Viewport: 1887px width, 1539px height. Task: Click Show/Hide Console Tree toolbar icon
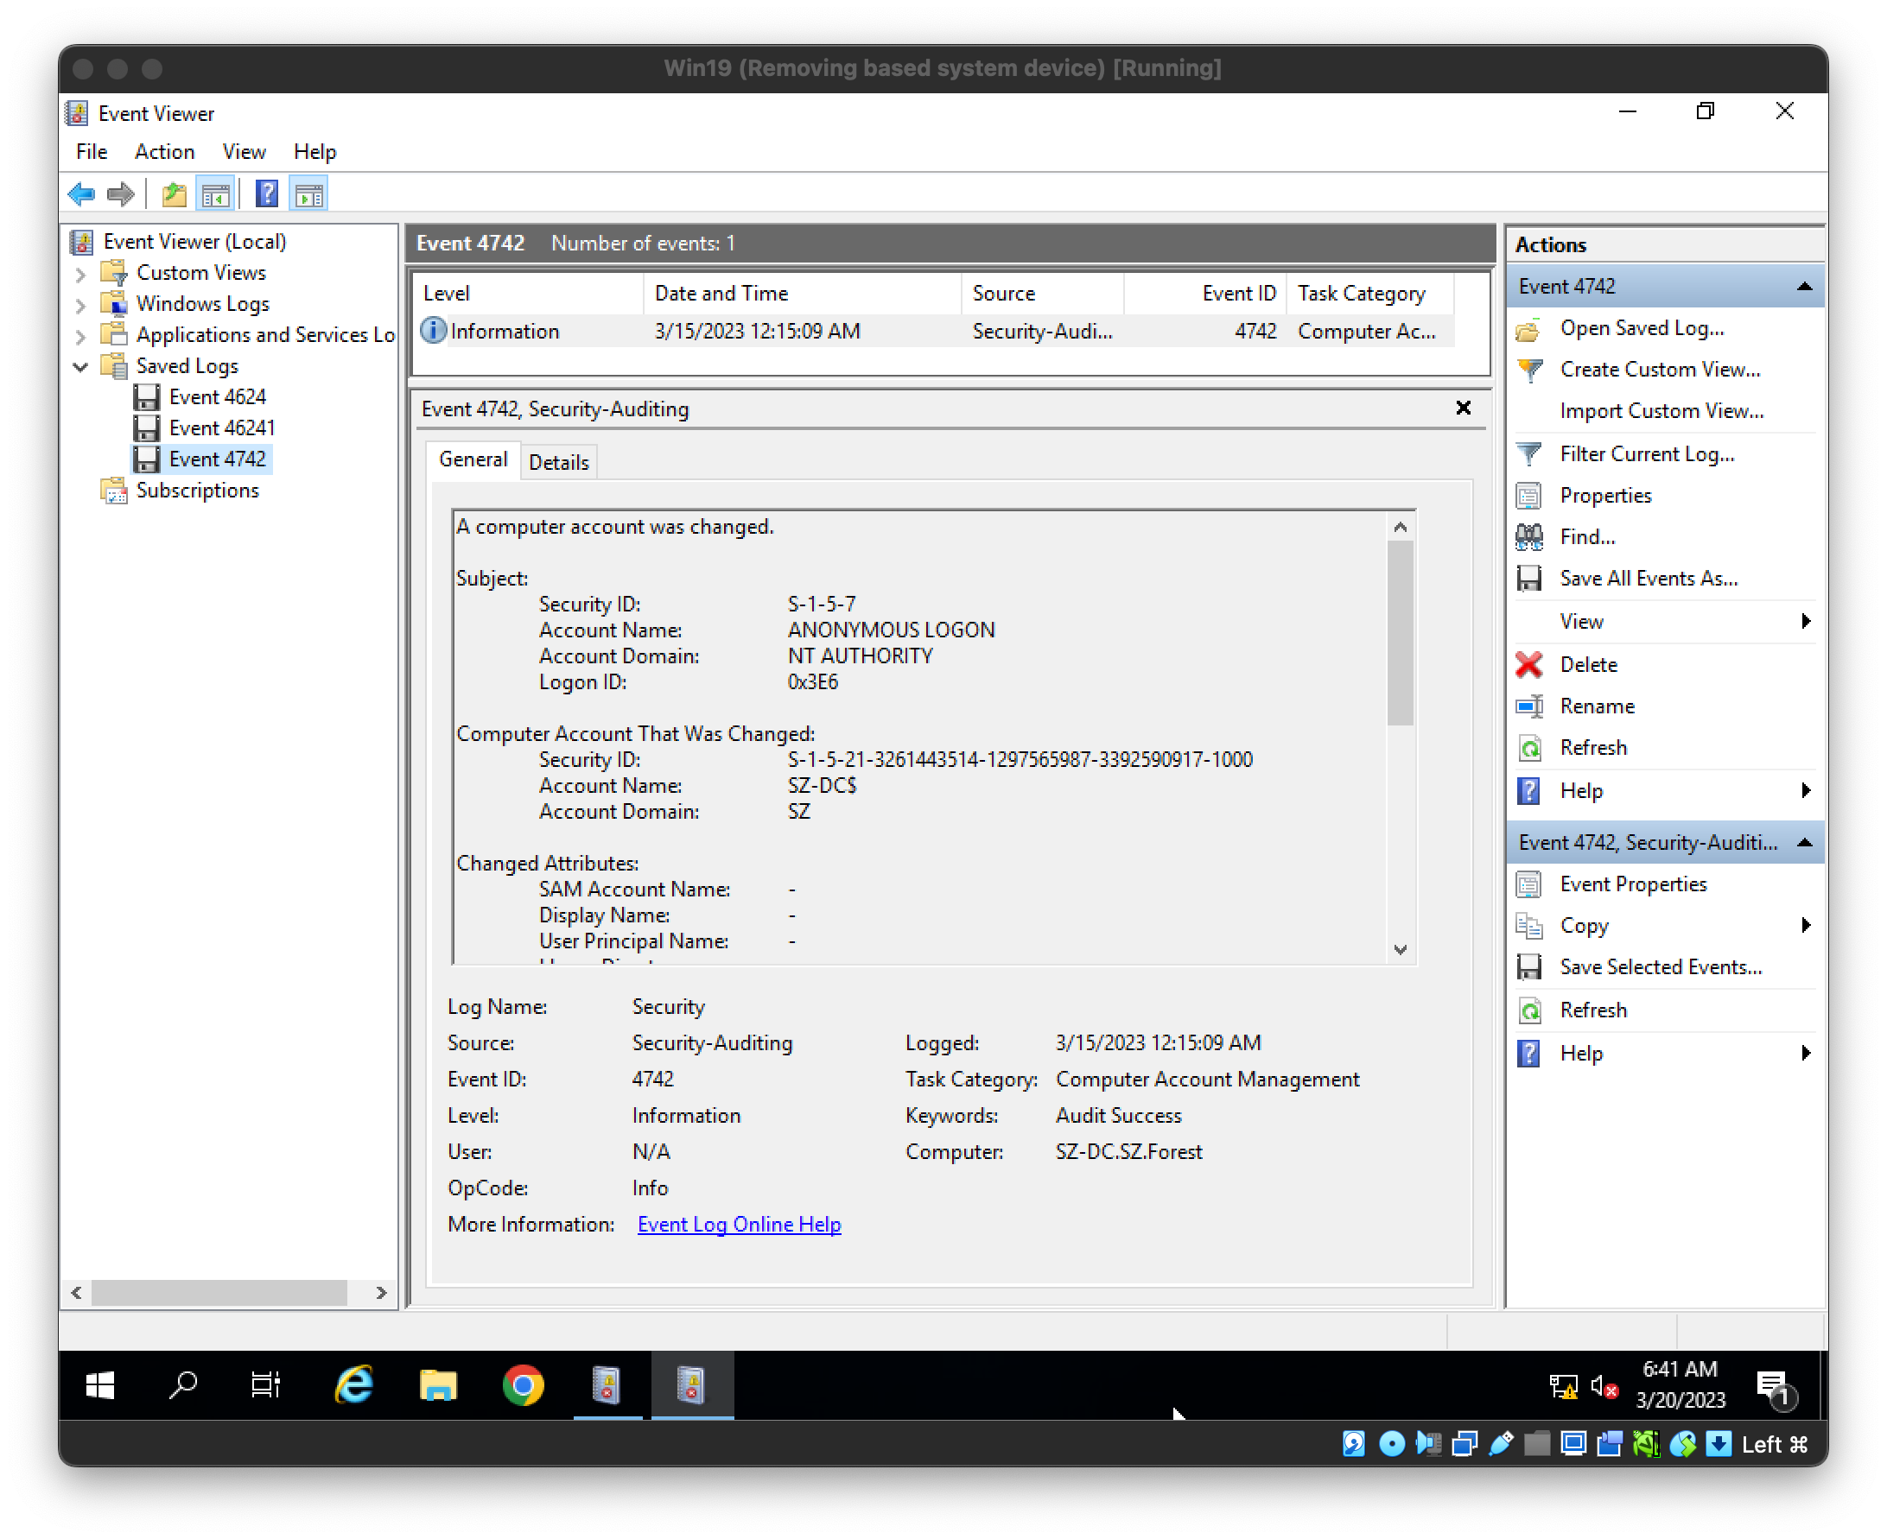(215, 193)
